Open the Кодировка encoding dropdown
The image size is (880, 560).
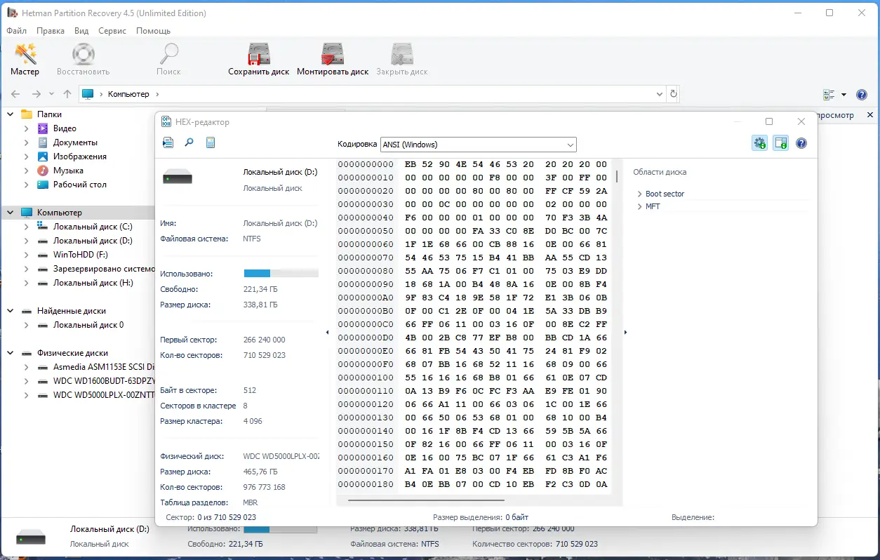pos(479,145)
